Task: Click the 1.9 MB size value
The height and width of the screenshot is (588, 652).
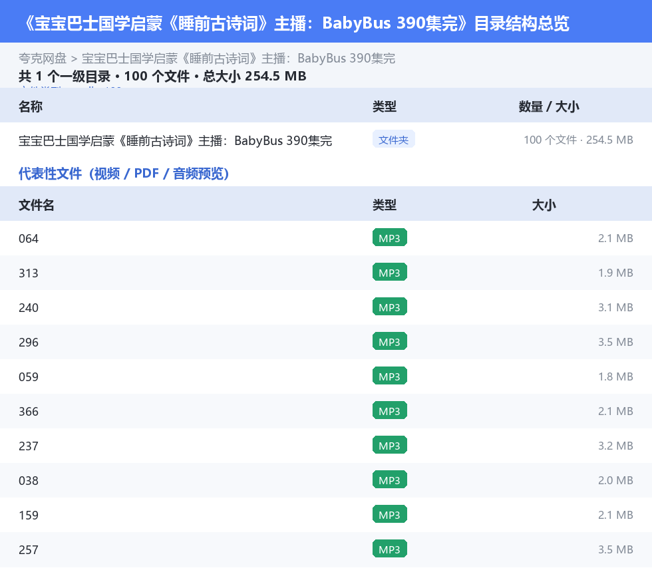Action: coord(615,273)
